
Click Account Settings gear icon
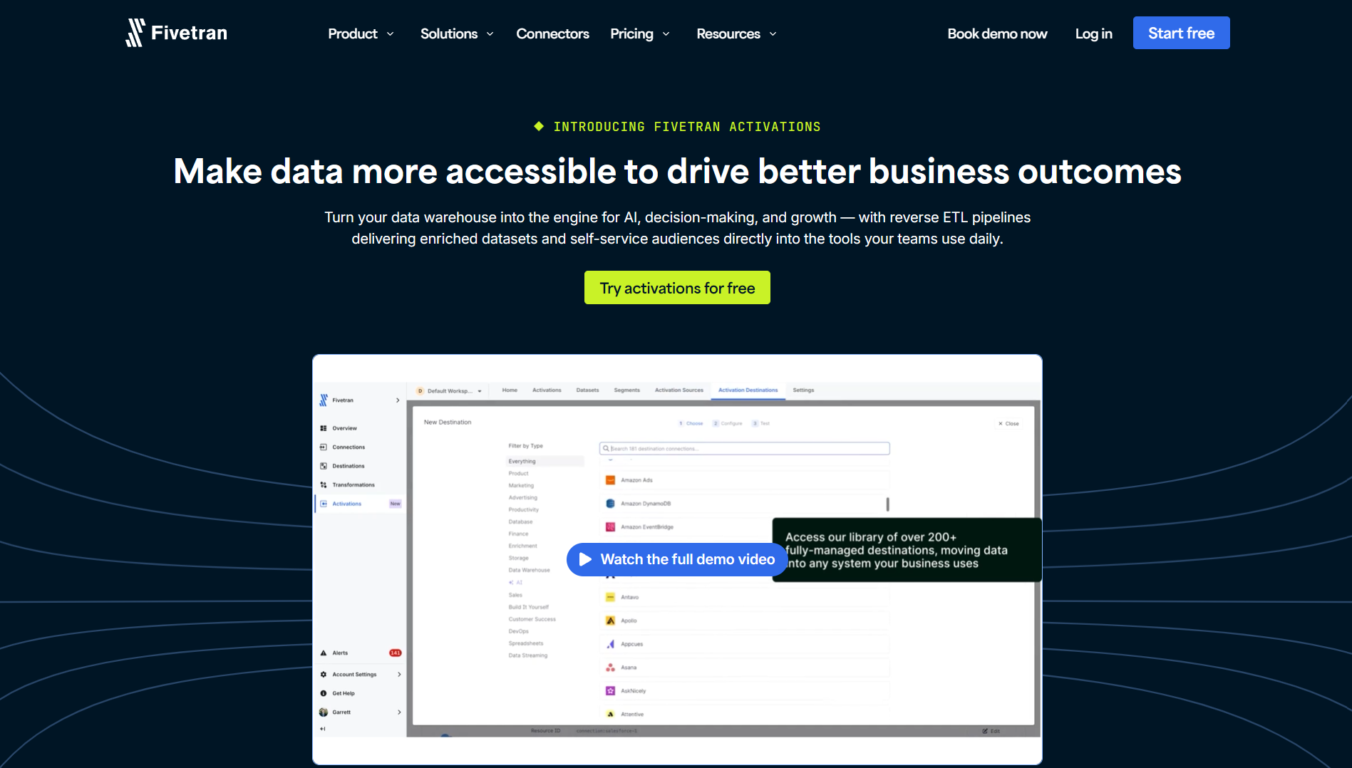(324, 675)
